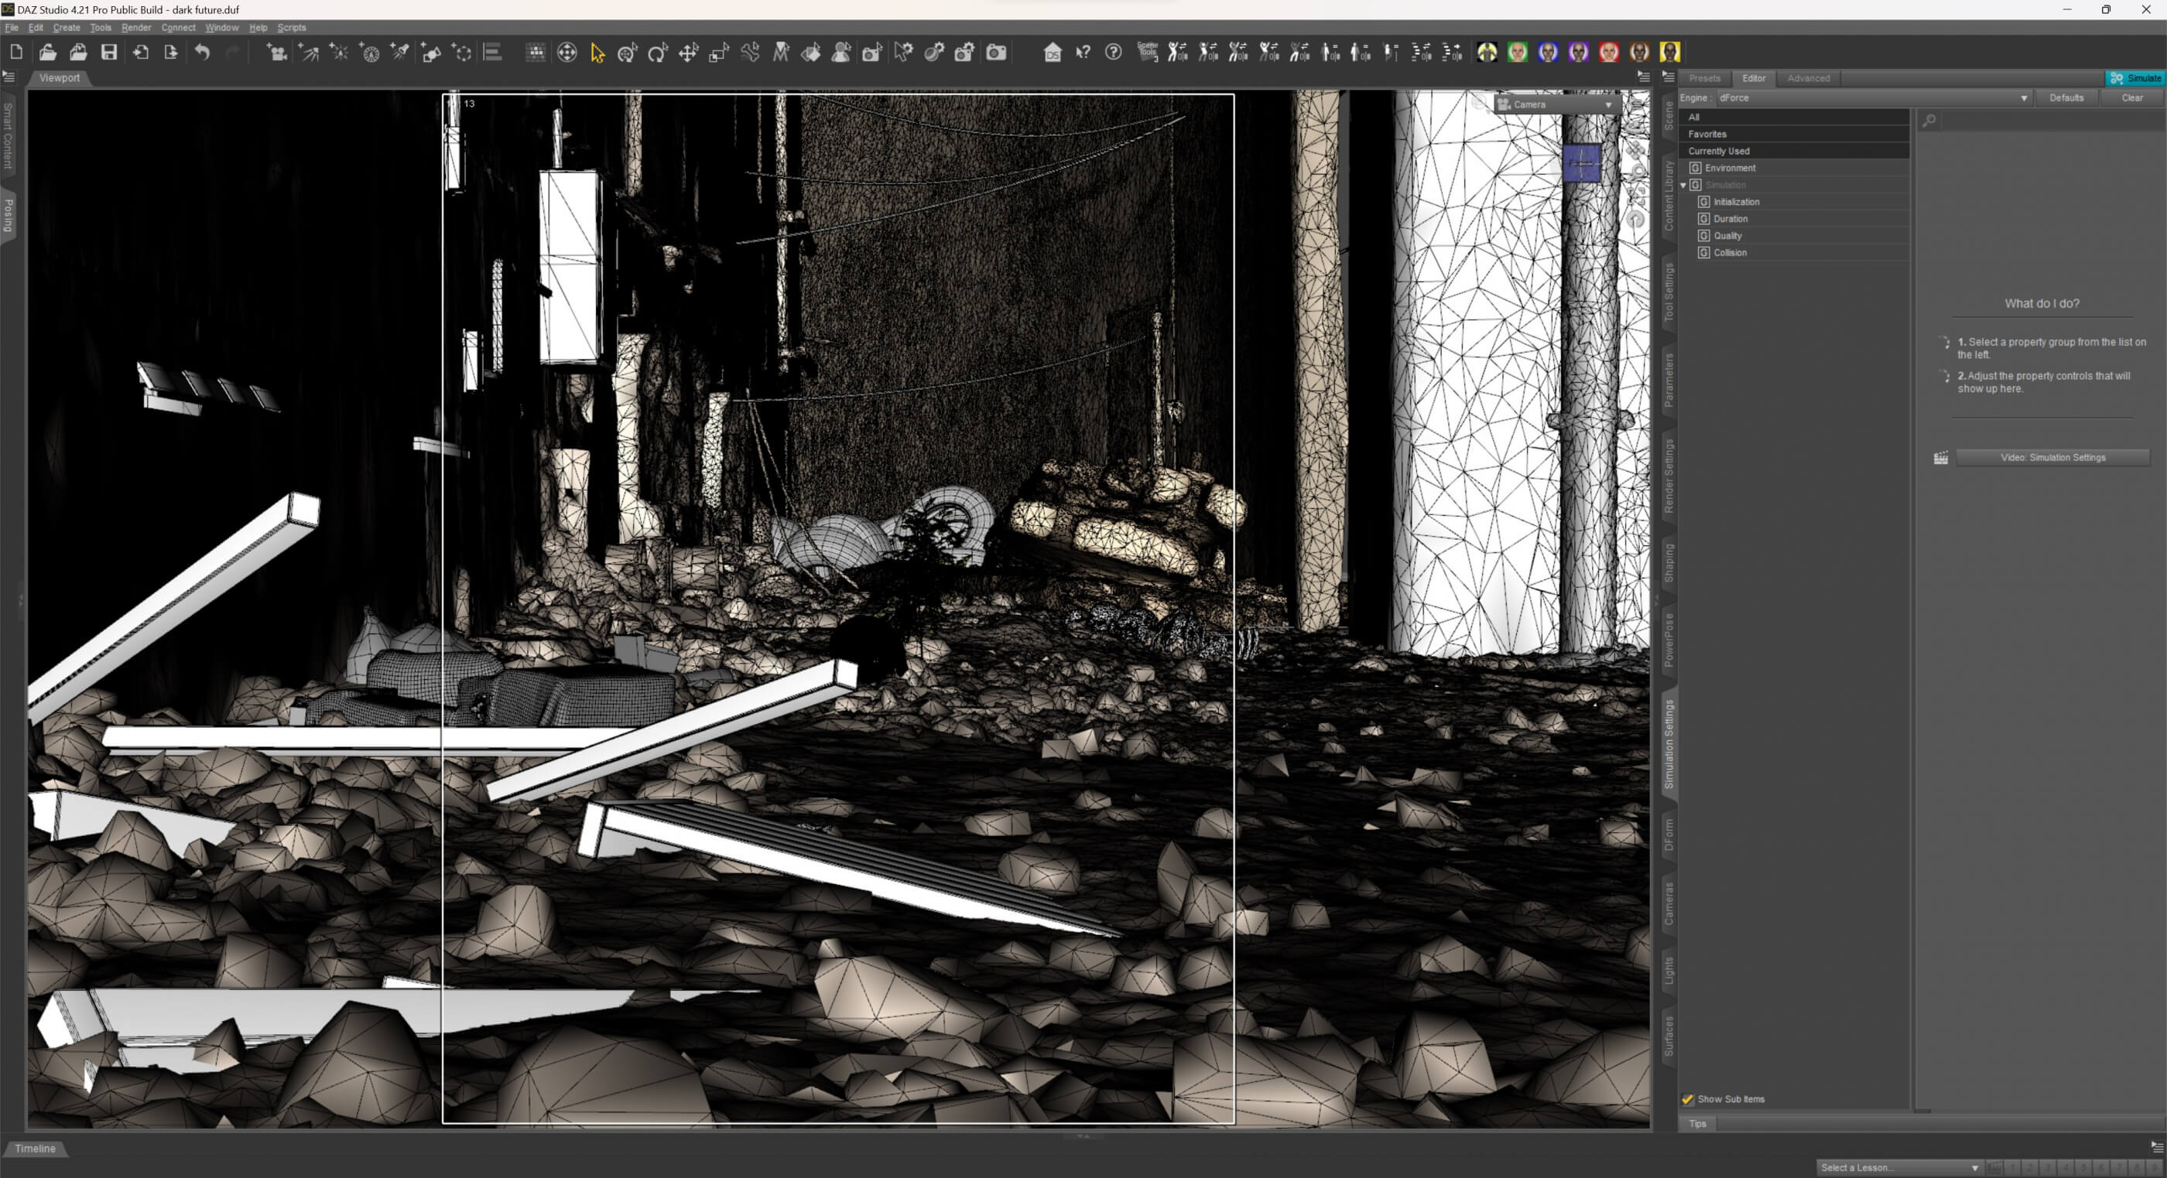Collapse the Simulation group triangle
Screen dimensions: 2167x1178
(x=1683, y=185)
